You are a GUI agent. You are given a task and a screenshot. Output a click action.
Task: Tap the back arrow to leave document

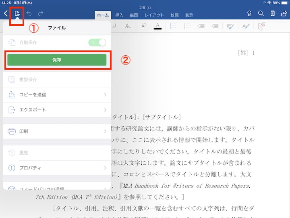(x=6, y=13)
